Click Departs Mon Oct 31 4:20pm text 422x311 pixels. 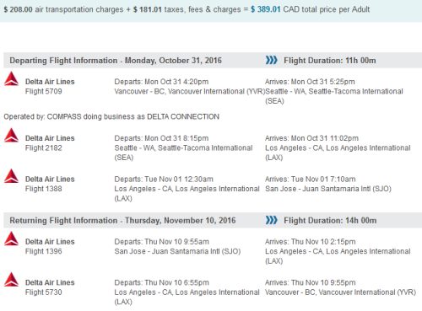click(161, 82)
